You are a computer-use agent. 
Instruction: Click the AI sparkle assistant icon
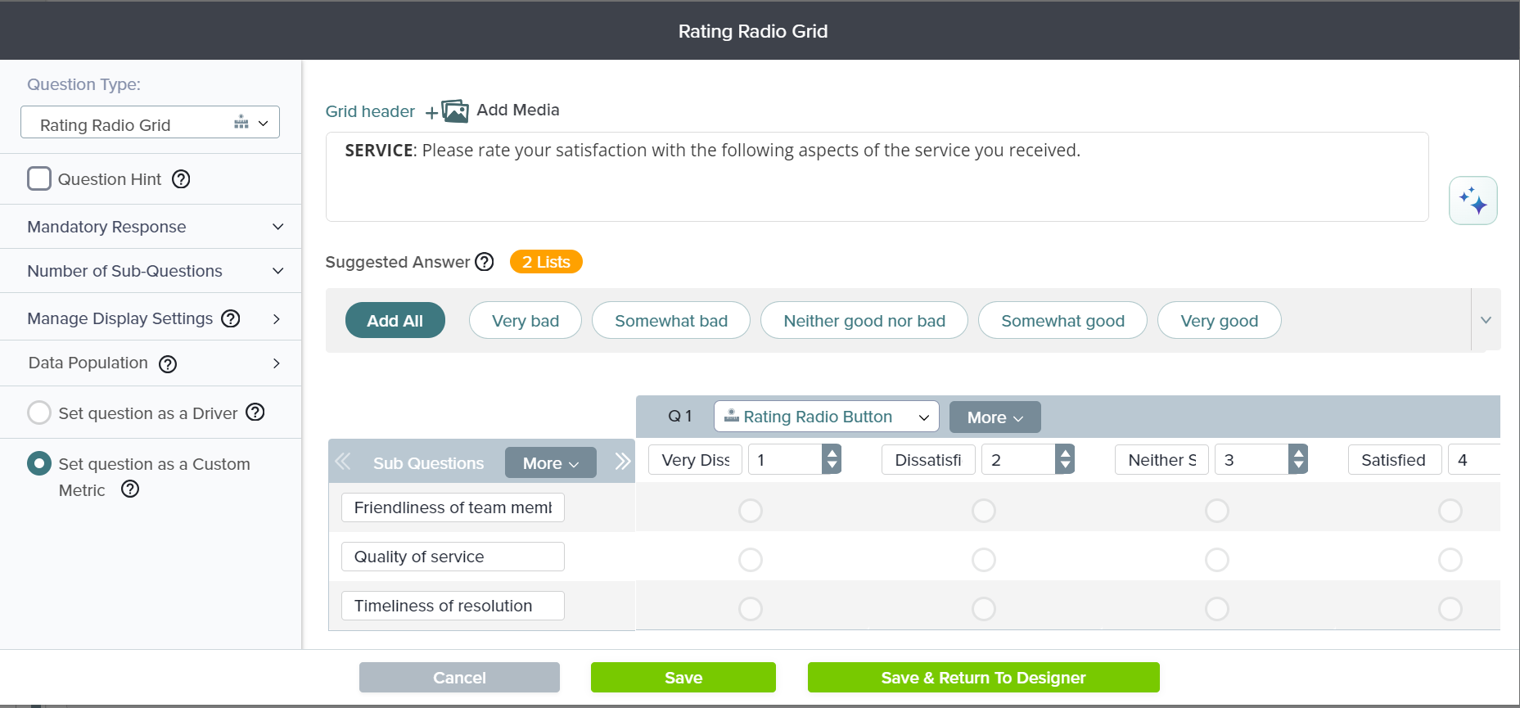tap(1473, 201)
